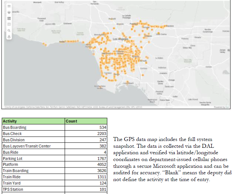The width and height of the screenshot is (233, 194).
Task: Click the user profile icon on map
Action: pyautogui.click(x=9, y=37)
